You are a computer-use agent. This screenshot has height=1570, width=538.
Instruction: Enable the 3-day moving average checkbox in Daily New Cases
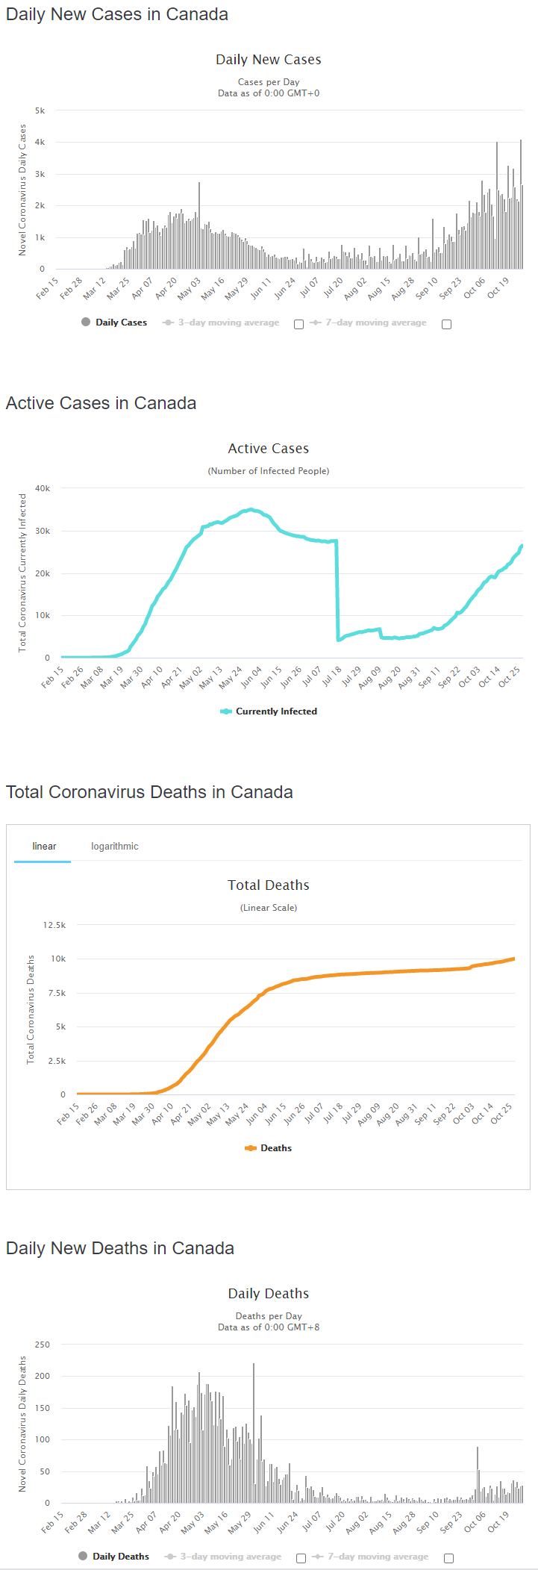tap(298, 324)
